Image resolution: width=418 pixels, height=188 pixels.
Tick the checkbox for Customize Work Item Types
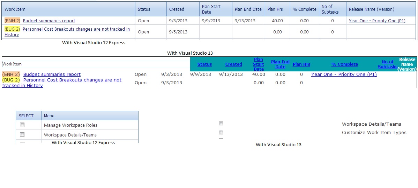[221, 132]
